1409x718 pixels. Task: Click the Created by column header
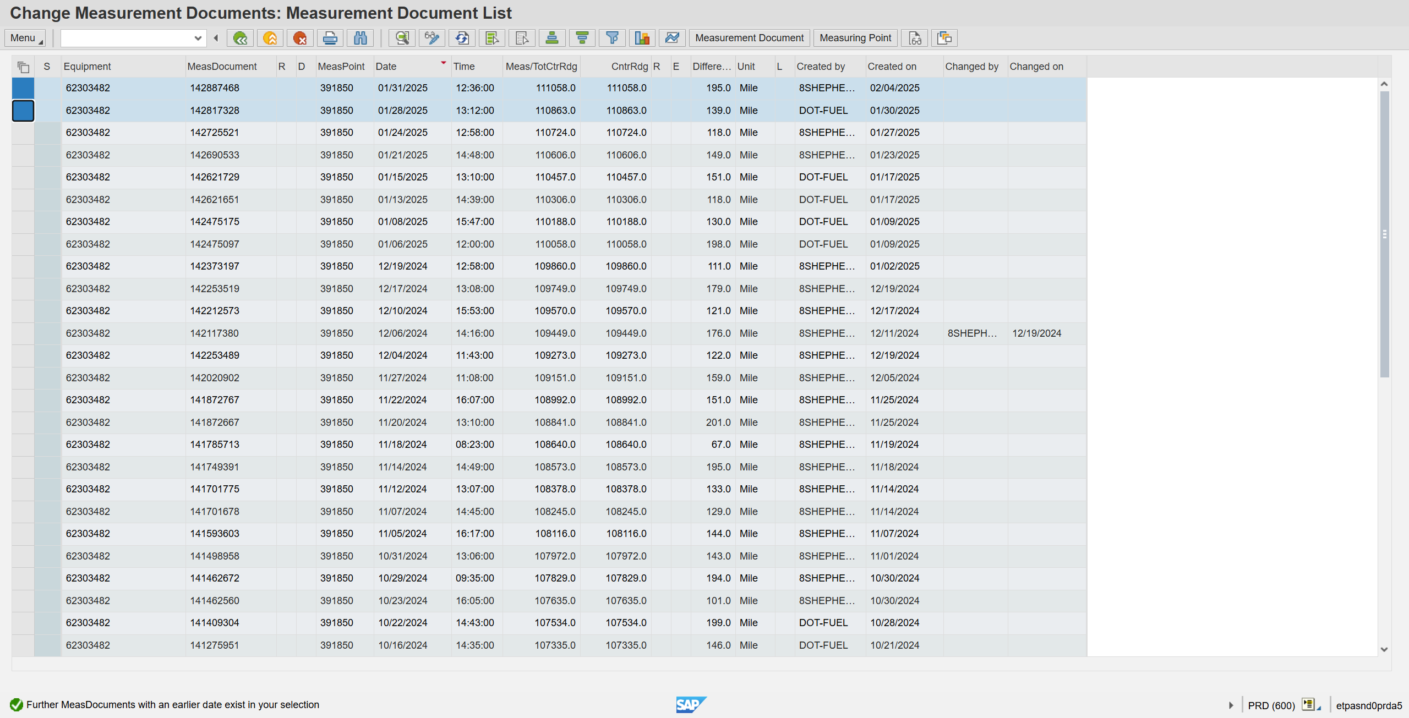(x=830, y=67)
